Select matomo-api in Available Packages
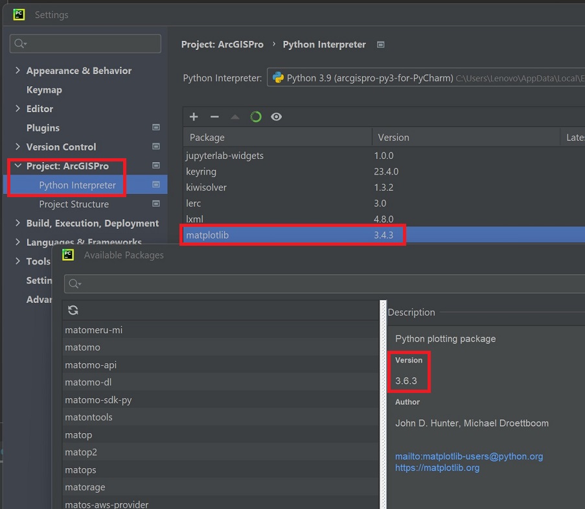This screenshot has width=585, height=509. click(x=221, y=365)
